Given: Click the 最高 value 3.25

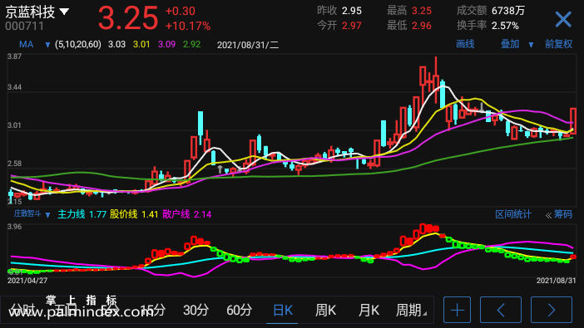Looking at the screenshot, I should [x=422, y=11].
